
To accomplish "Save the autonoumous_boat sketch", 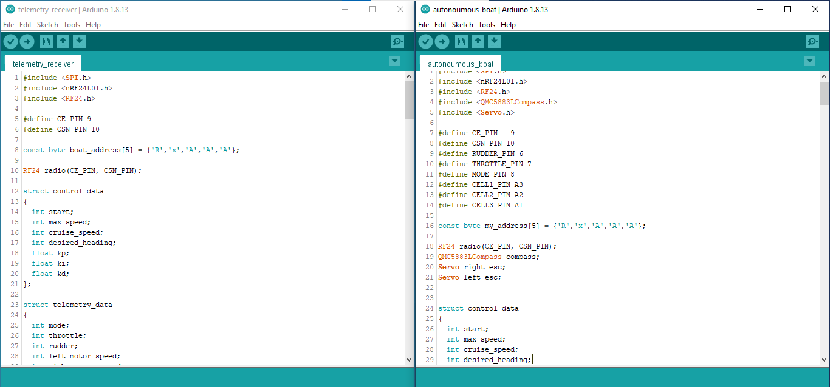I will pos(495,41).
